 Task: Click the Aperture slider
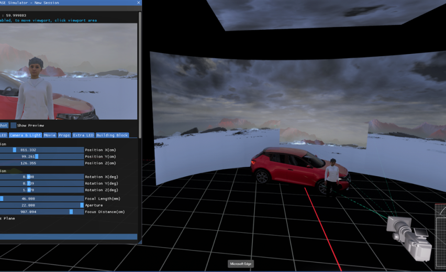click(x=42, y=206)
